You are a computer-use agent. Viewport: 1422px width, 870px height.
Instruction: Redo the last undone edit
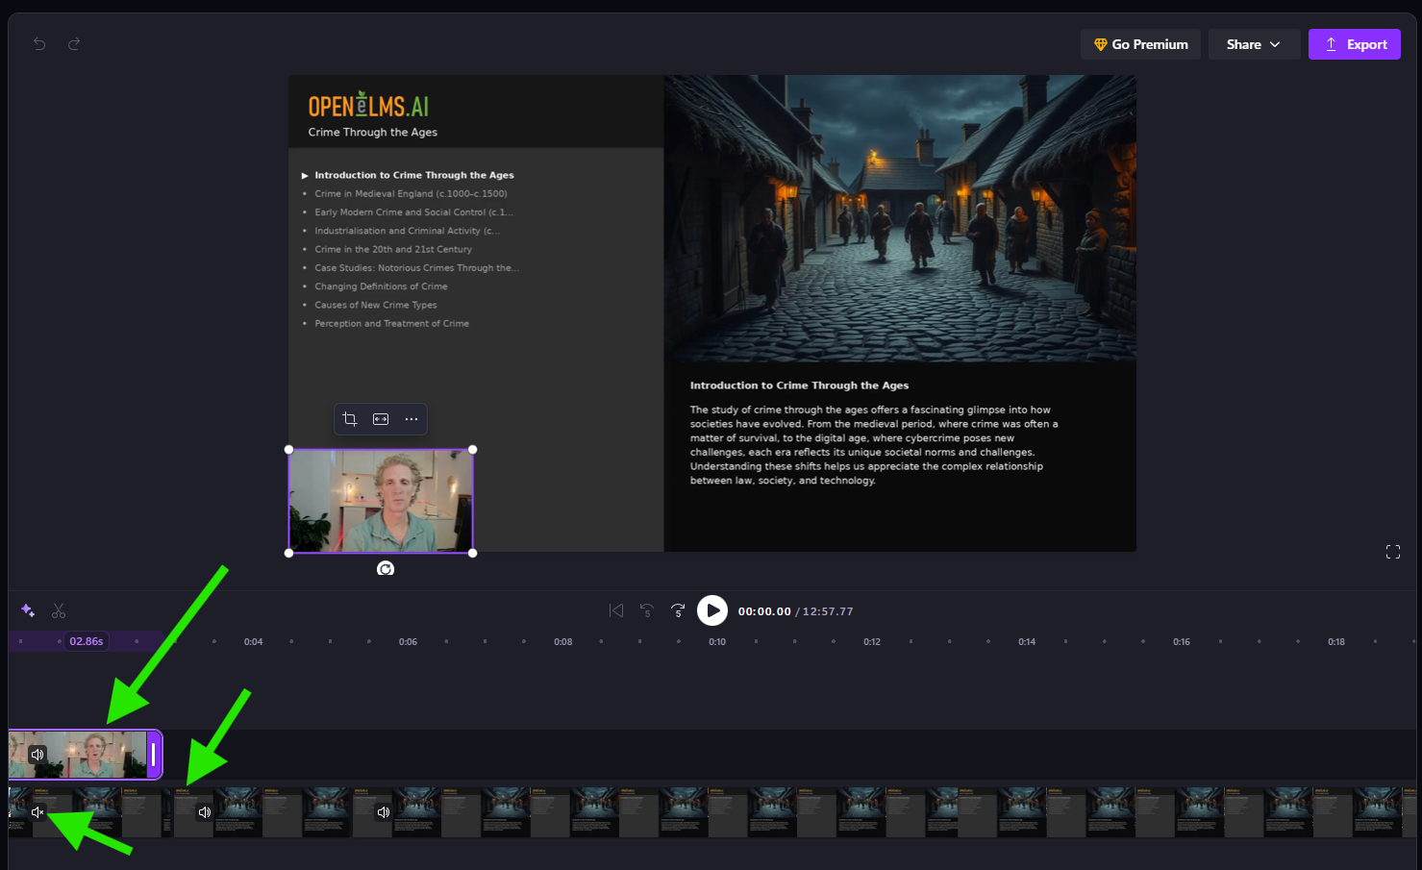(74, 44)
